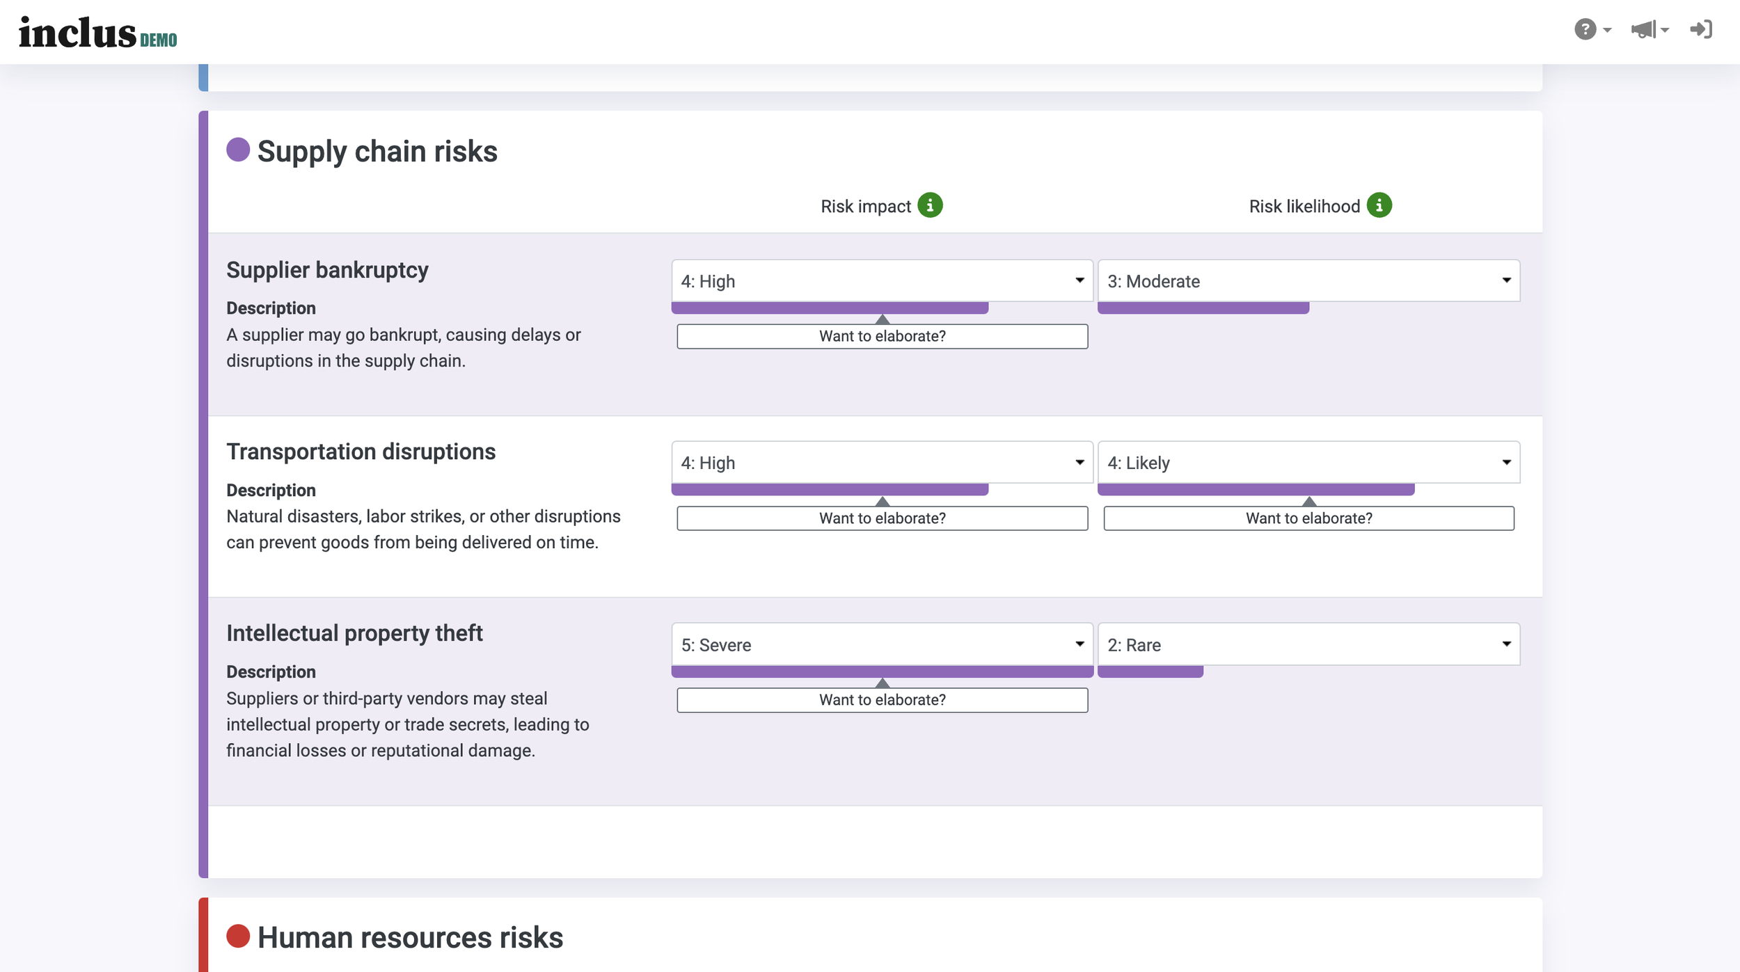Elaborate on Transportation disruptions likelihood
Screen dimensions: 1740x972
coord(1308,518)
